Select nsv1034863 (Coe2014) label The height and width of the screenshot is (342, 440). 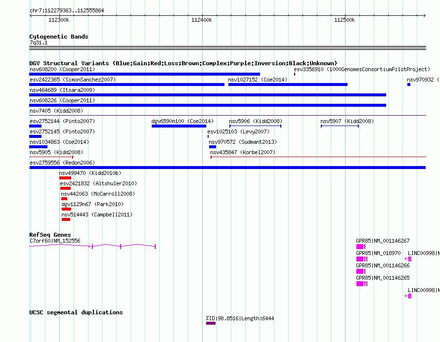click(59, 142)
